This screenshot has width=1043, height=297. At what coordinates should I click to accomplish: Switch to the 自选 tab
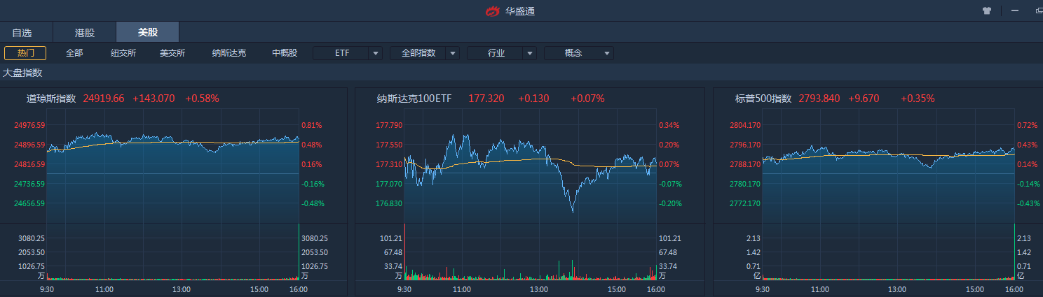pyautogui.click(x=22, y=32)
